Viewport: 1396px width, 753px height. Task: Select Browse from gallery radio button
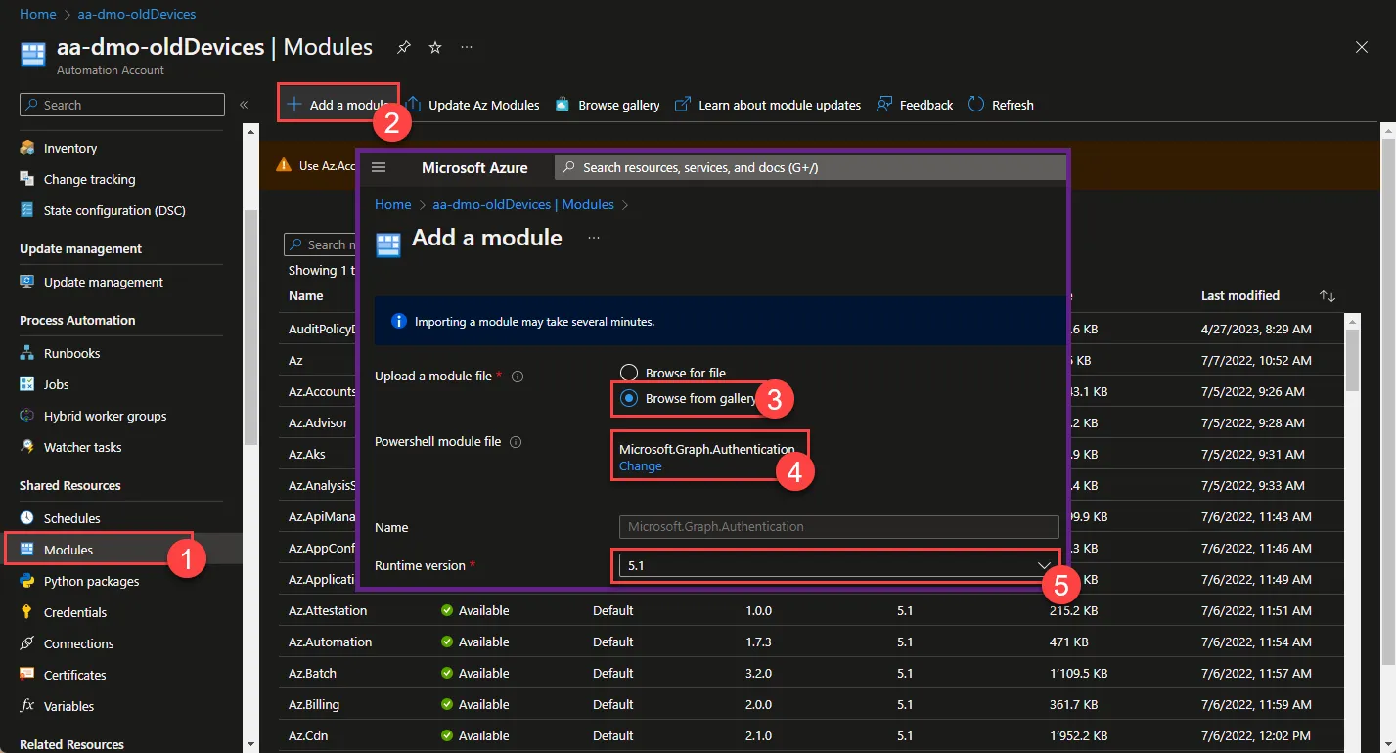[630, 398]
